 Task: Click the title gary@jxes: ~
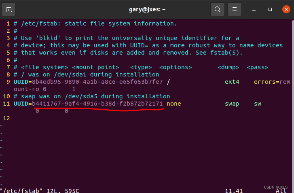[x=147, y=9]
